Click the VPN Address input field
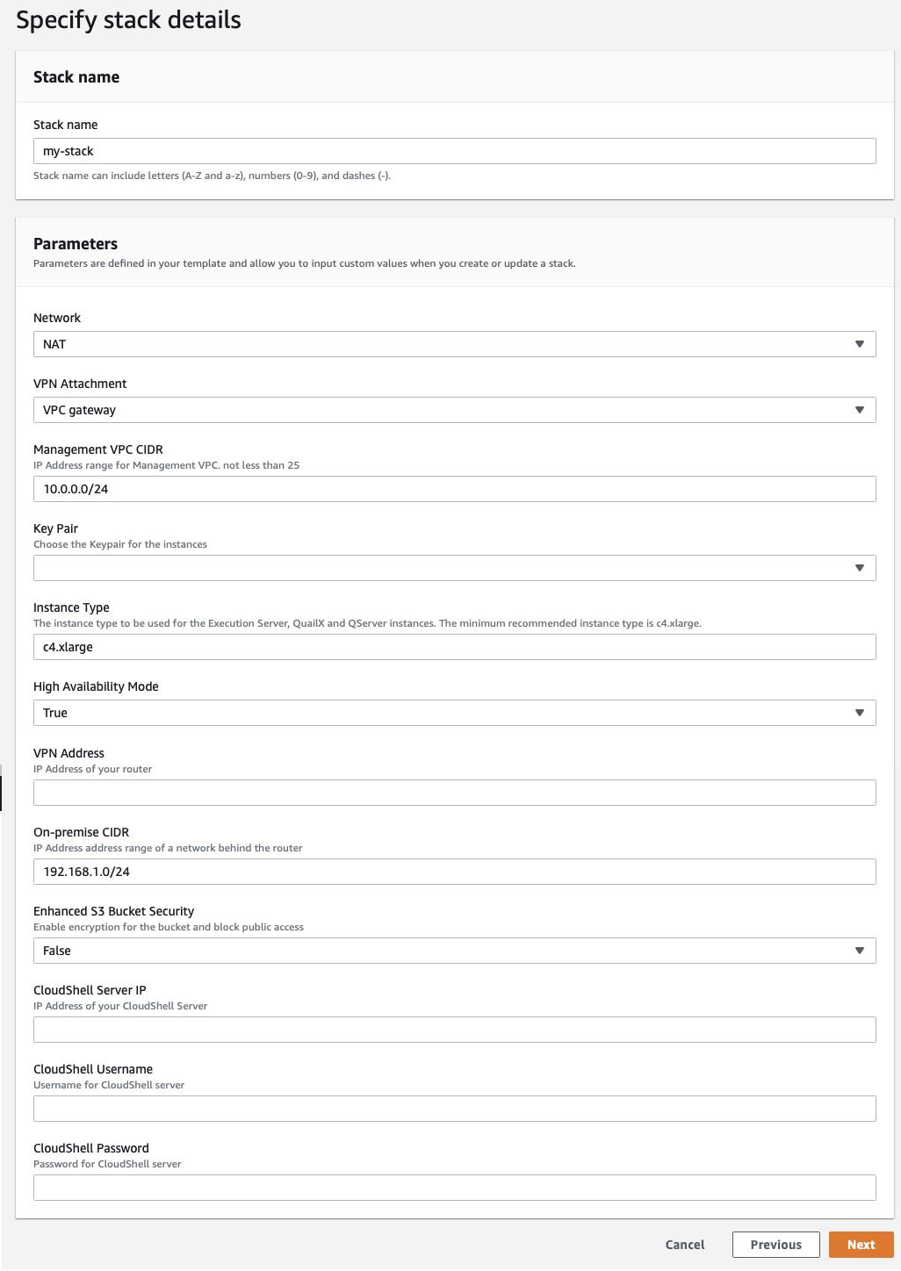Viewport: 901px width, 1271px height. coord(454,793)
